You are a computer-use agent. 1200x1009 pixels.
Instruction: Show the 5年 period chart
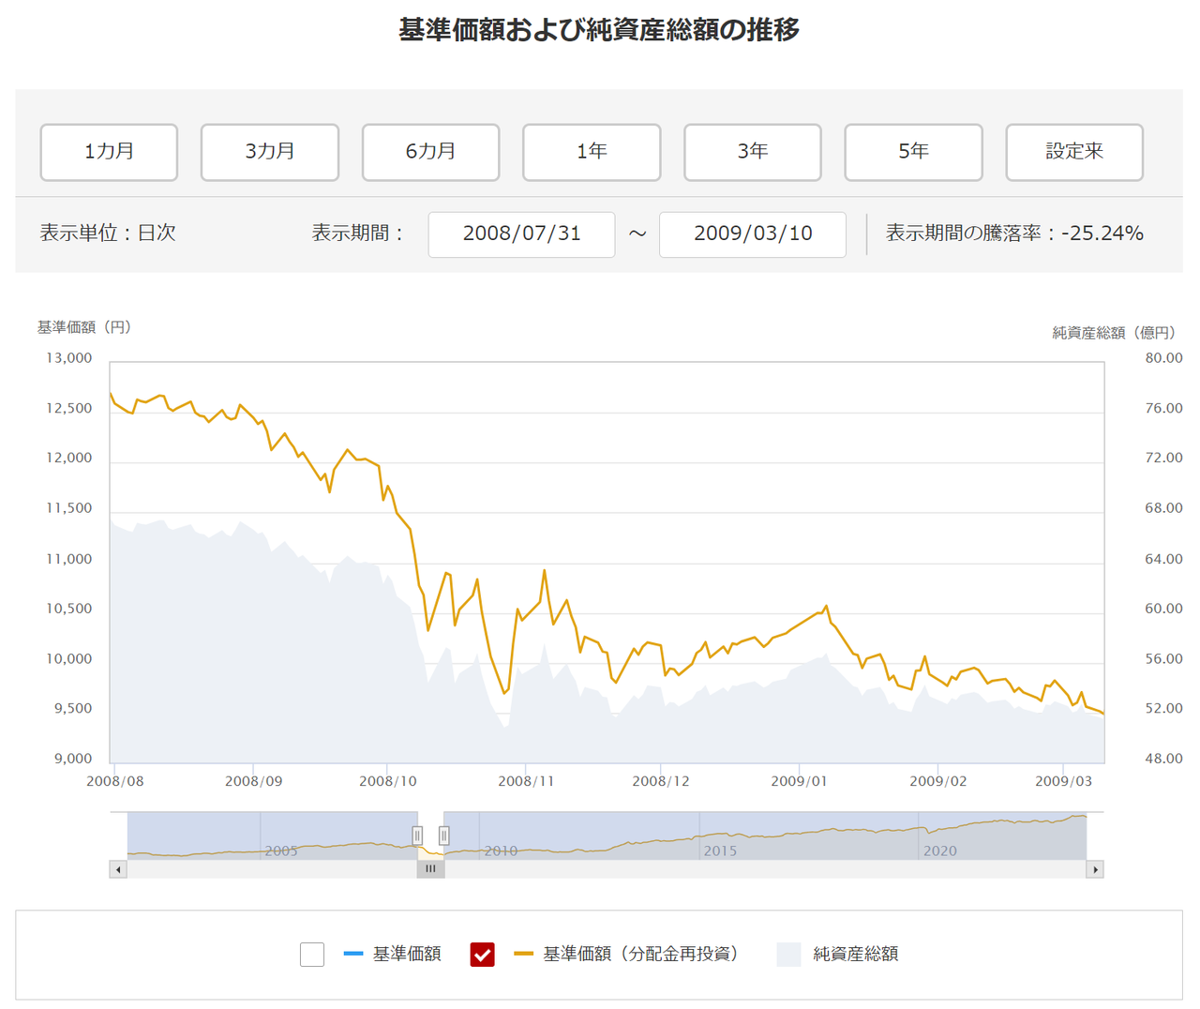(x=913, y=152)
